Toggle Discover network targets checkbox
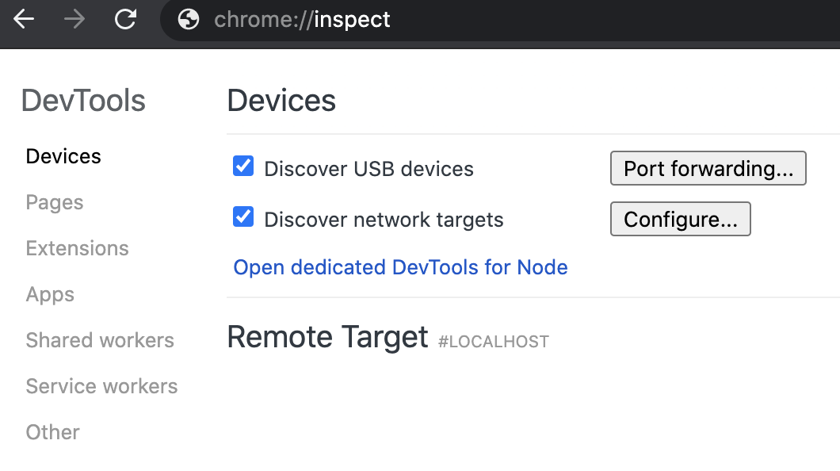The image size is (840, 471). [243, 216]
